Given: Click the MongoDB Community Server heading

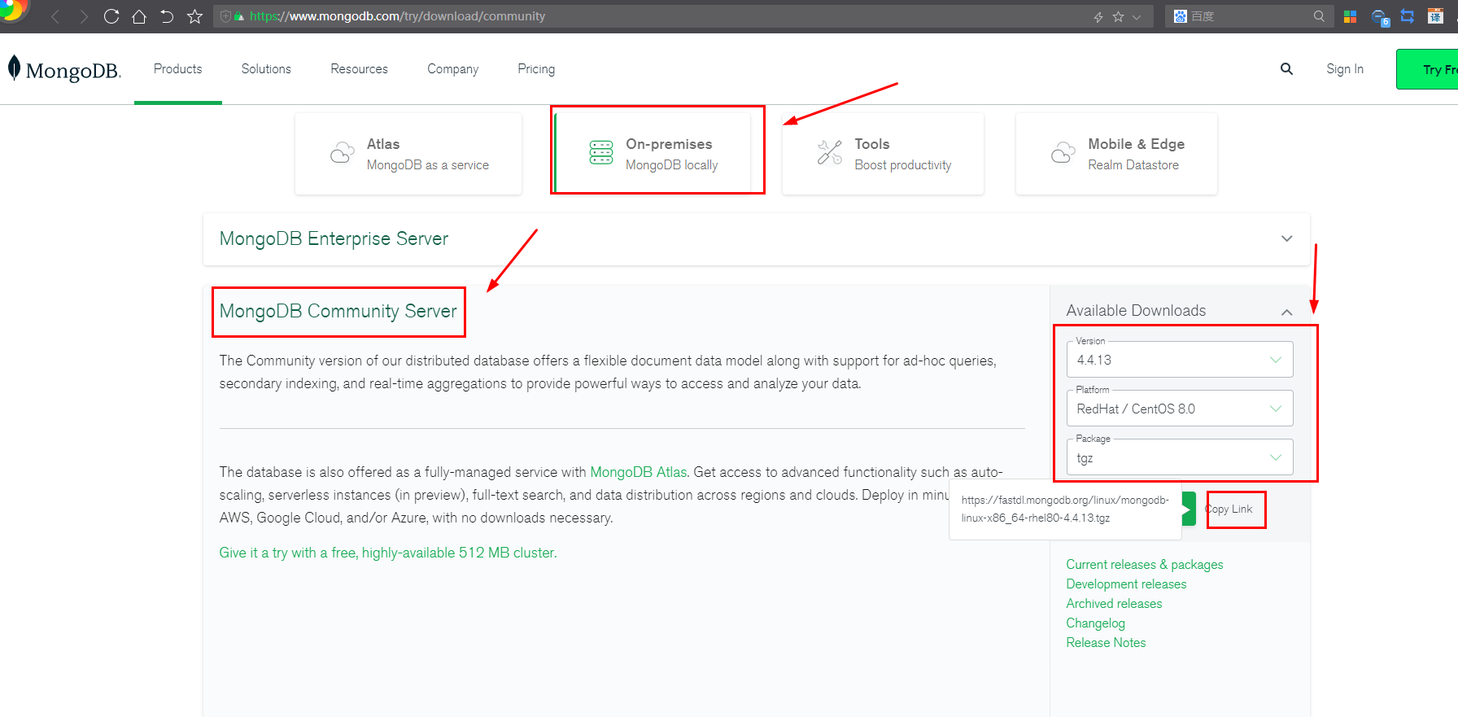Looking at the screenshot, I should [x=338, y=311].
